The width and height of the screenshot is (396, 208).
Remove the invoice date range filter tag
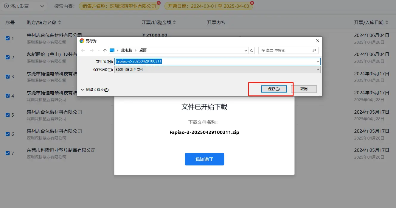coord(252,3)
